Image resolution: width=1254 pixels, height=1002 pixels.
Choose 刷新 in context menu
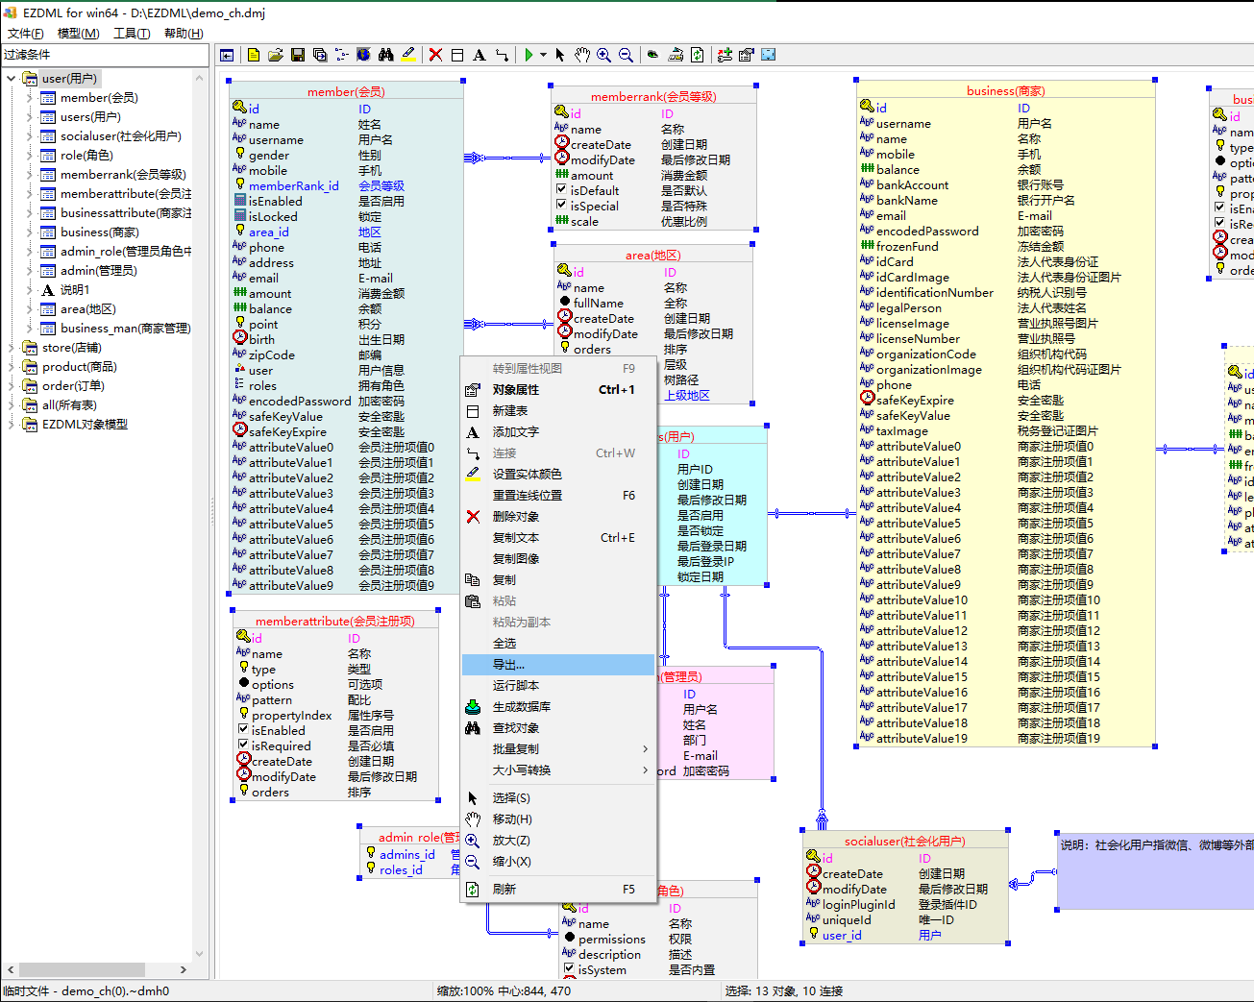558,889
